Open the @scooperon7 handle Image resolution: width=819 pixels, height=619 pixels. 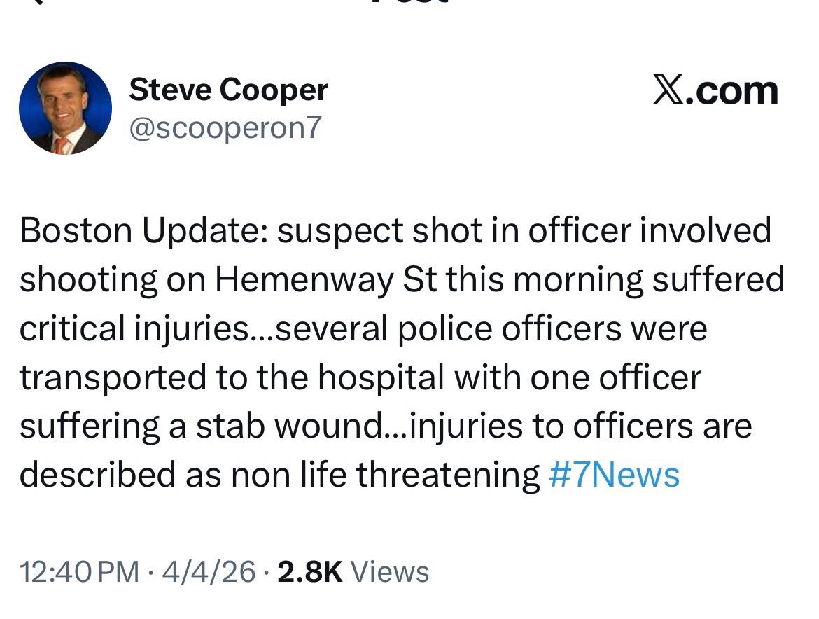[x=225, y=127]
